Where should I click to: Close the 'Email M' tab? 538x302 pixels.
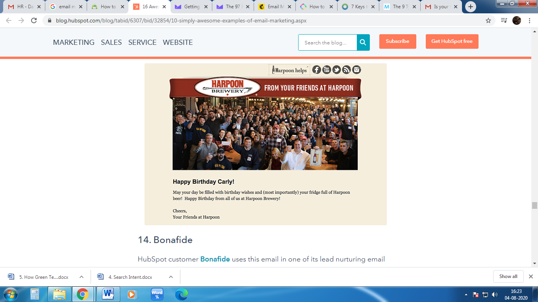[x=289, y=7]
